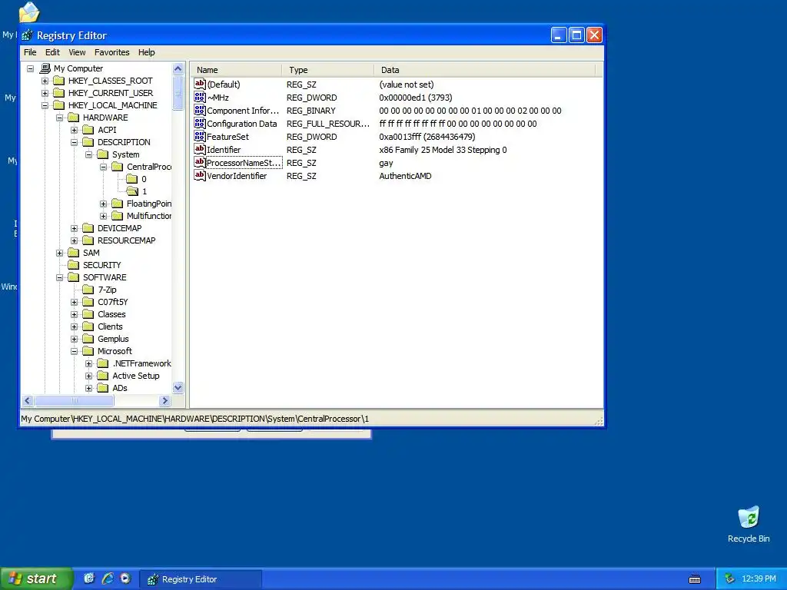The width and height of the screenshot is (787, 590).
Task: Expand the HKEY_CLASSES_ROOT node
Action: pos(45,81)
